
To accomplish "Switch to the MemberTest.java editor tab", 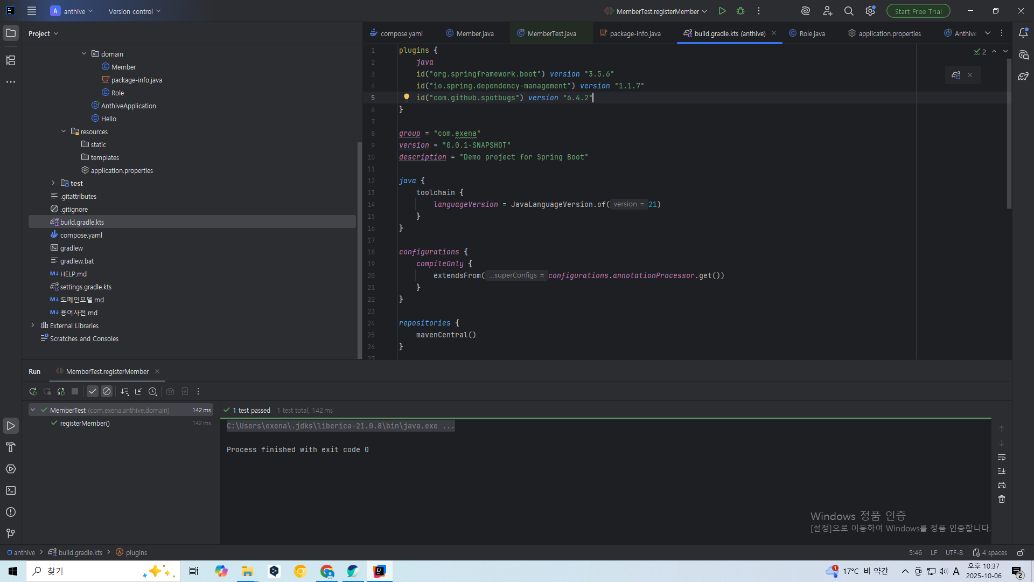I will tap(551, 33).
